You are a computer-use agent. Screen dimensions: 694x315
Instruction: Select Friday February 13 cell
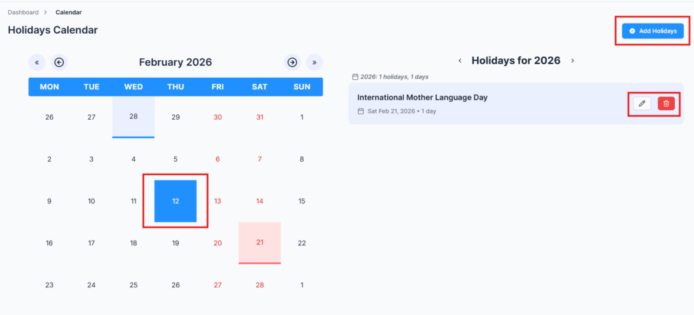[218, 201]
